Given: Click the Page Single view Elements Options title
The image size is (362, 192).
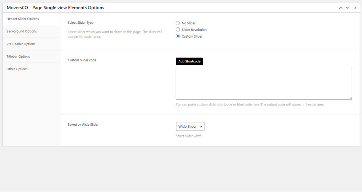Looking at the screenshot, I should (x=55, y=8).
